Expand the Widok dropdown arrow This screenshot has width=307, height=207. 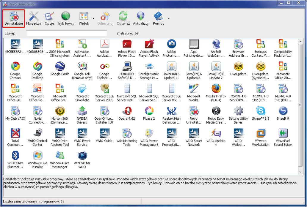pos(93,18)
